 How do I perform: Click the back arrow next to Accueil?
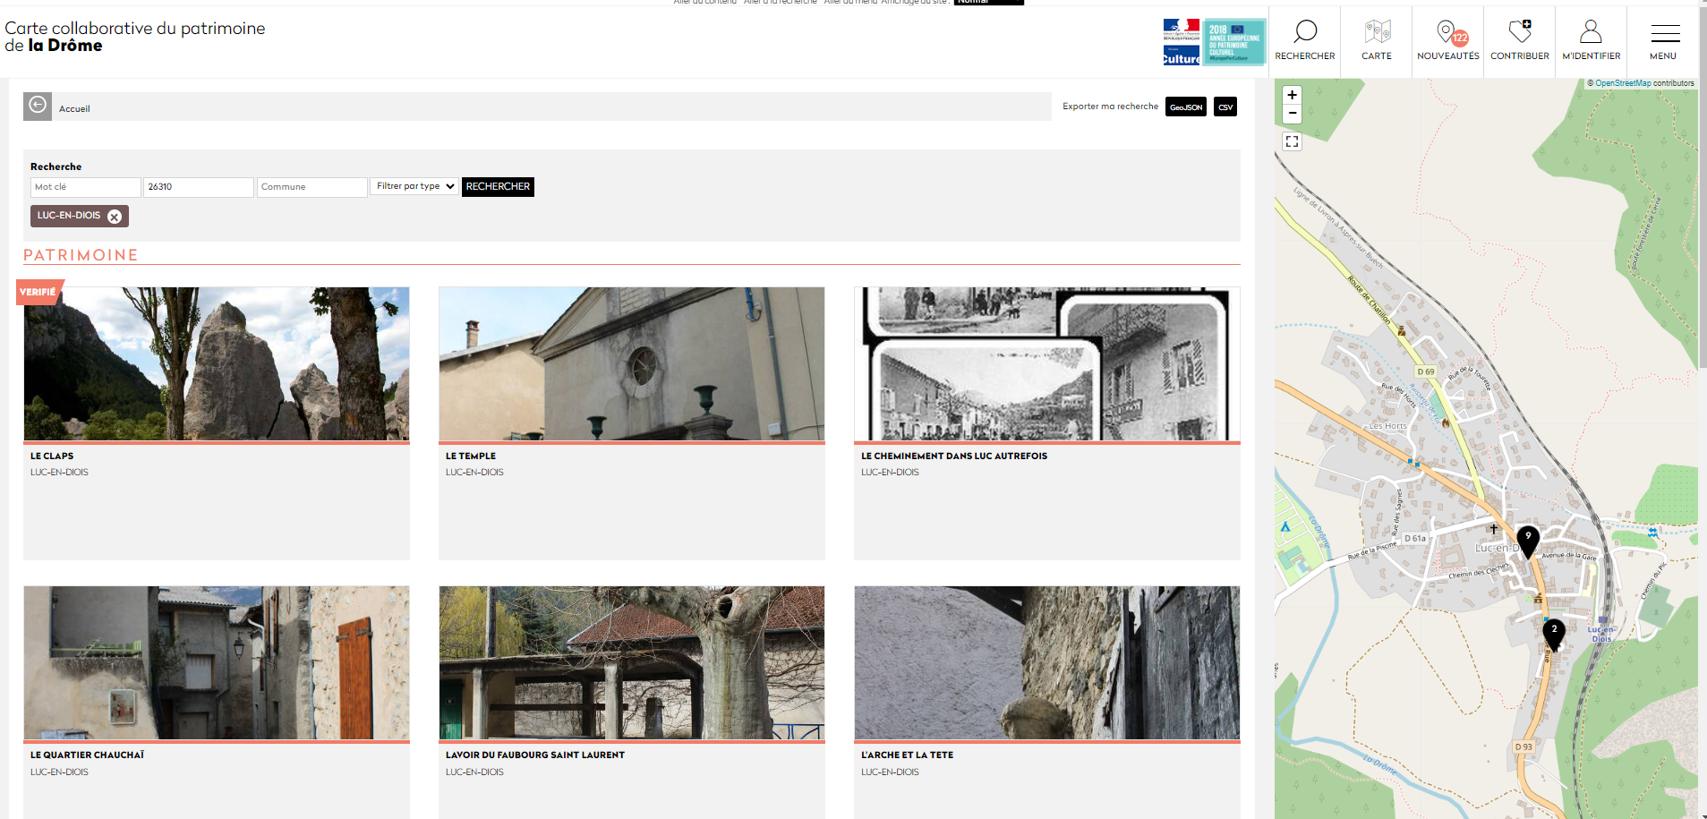click(x=38, y=106)
